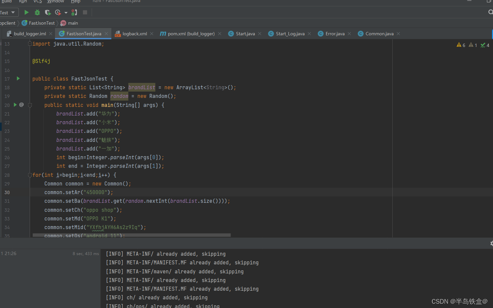Image resolution: width=493 pixels, height=308 pixels.
Task: Open the Run menu
Action: pos(23,1)
